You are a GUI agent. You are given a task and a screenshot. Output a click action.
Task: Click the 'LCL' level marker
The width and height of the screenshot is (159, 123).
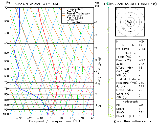[99, 106]
